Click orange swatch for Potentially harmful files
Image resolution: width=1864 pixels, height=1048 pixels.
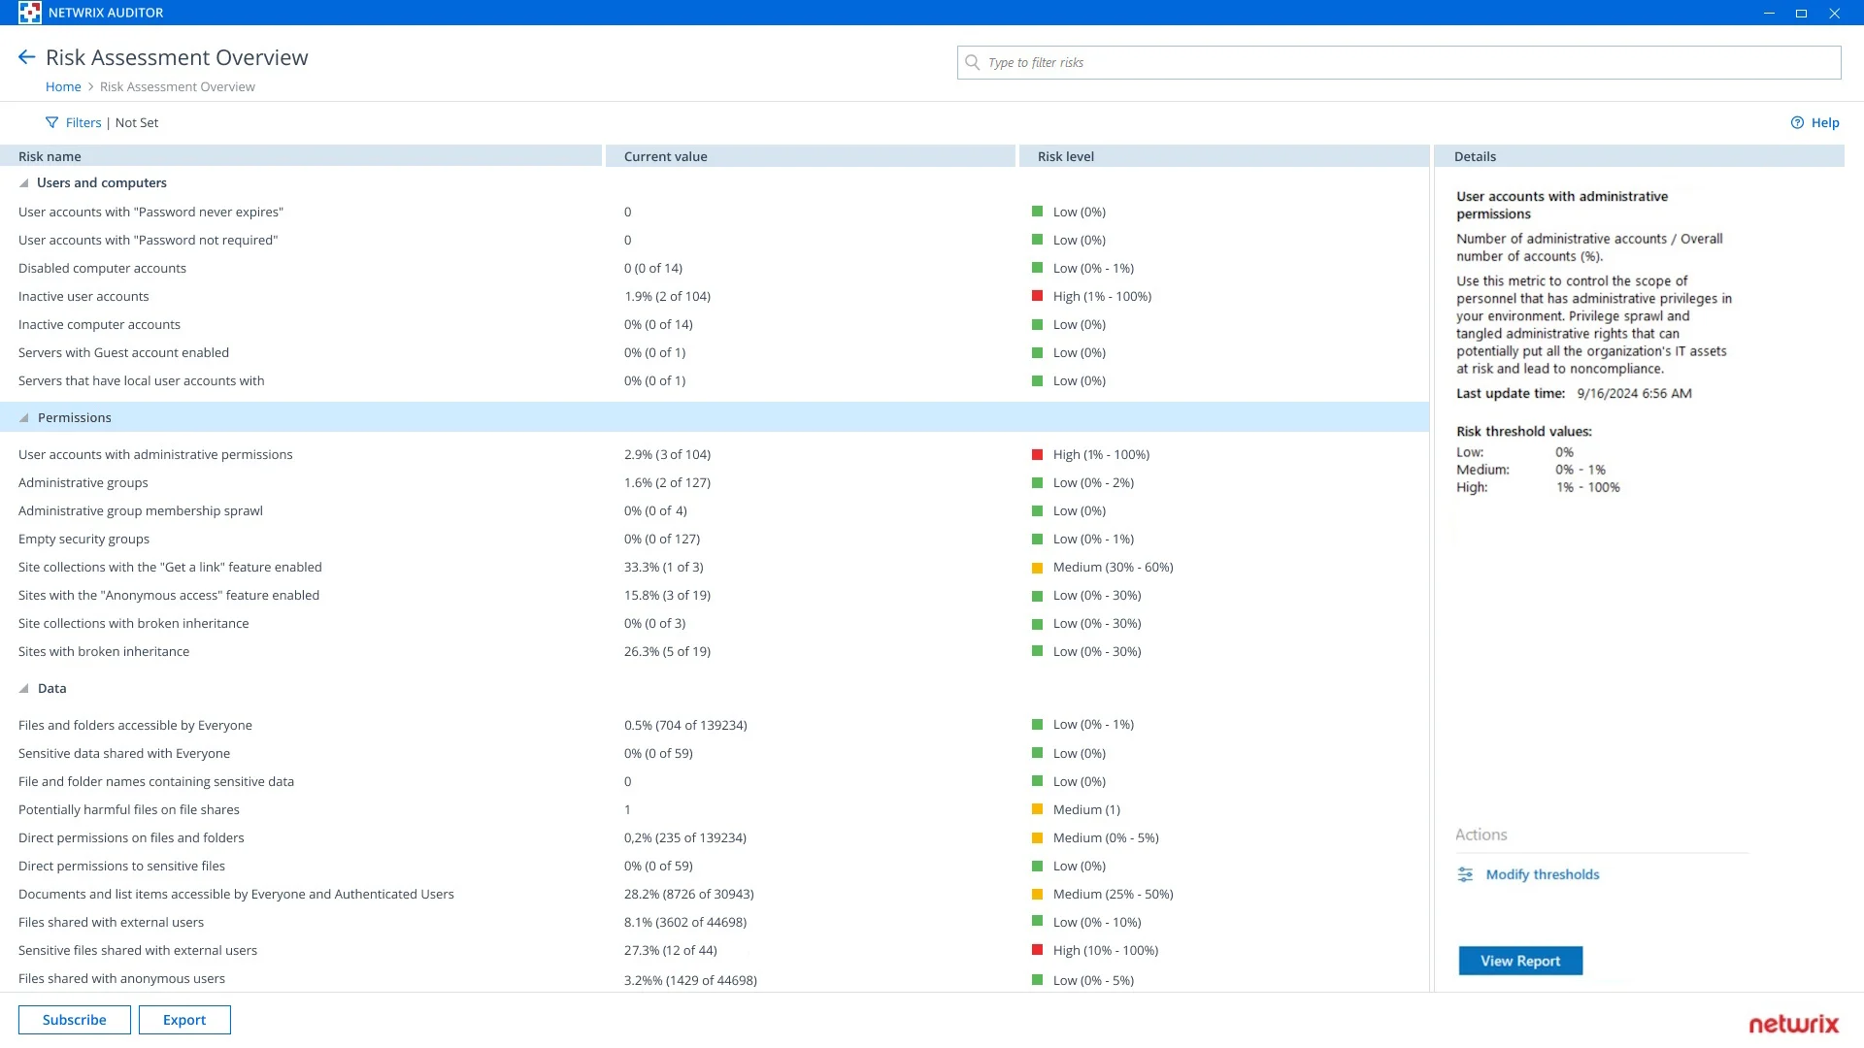point(1037,809)
